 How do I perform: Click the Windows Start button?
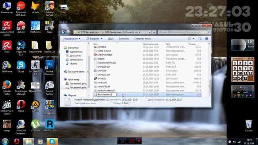[5, 141]
